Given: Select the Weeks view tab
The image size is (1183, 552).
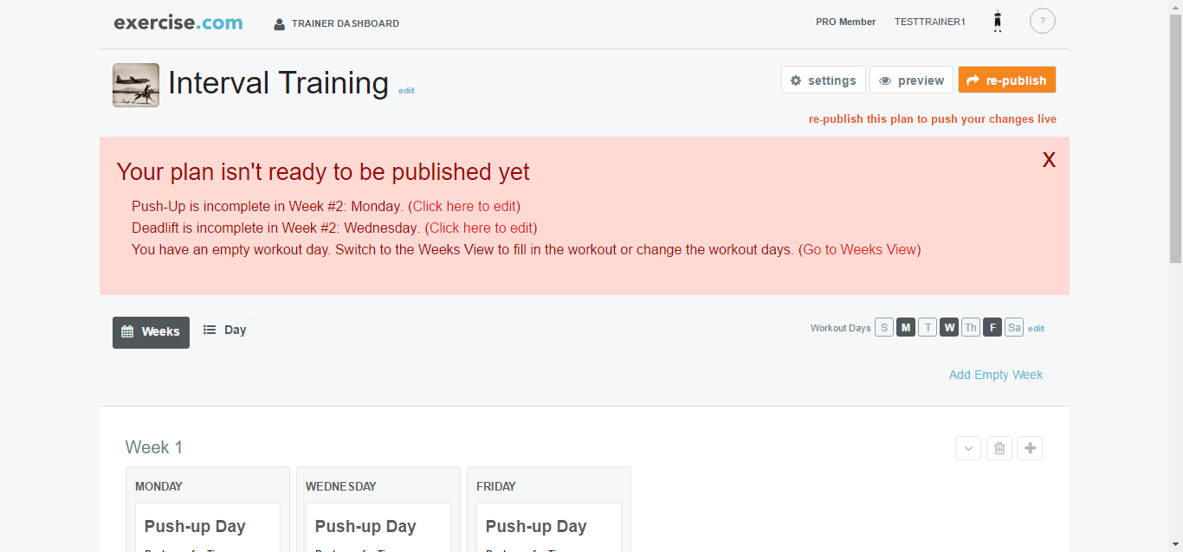Looking at the screenshot, I should (x=151, y=332).
